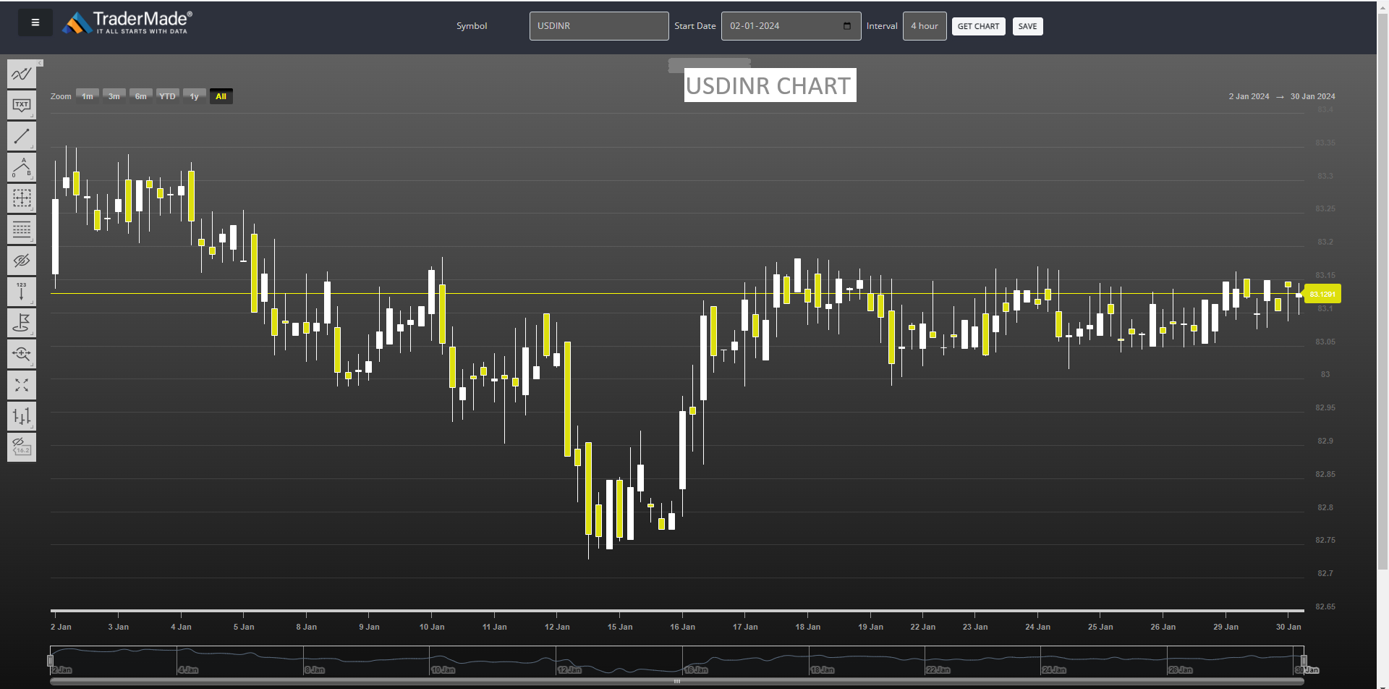Set zoom range to All

221,96
